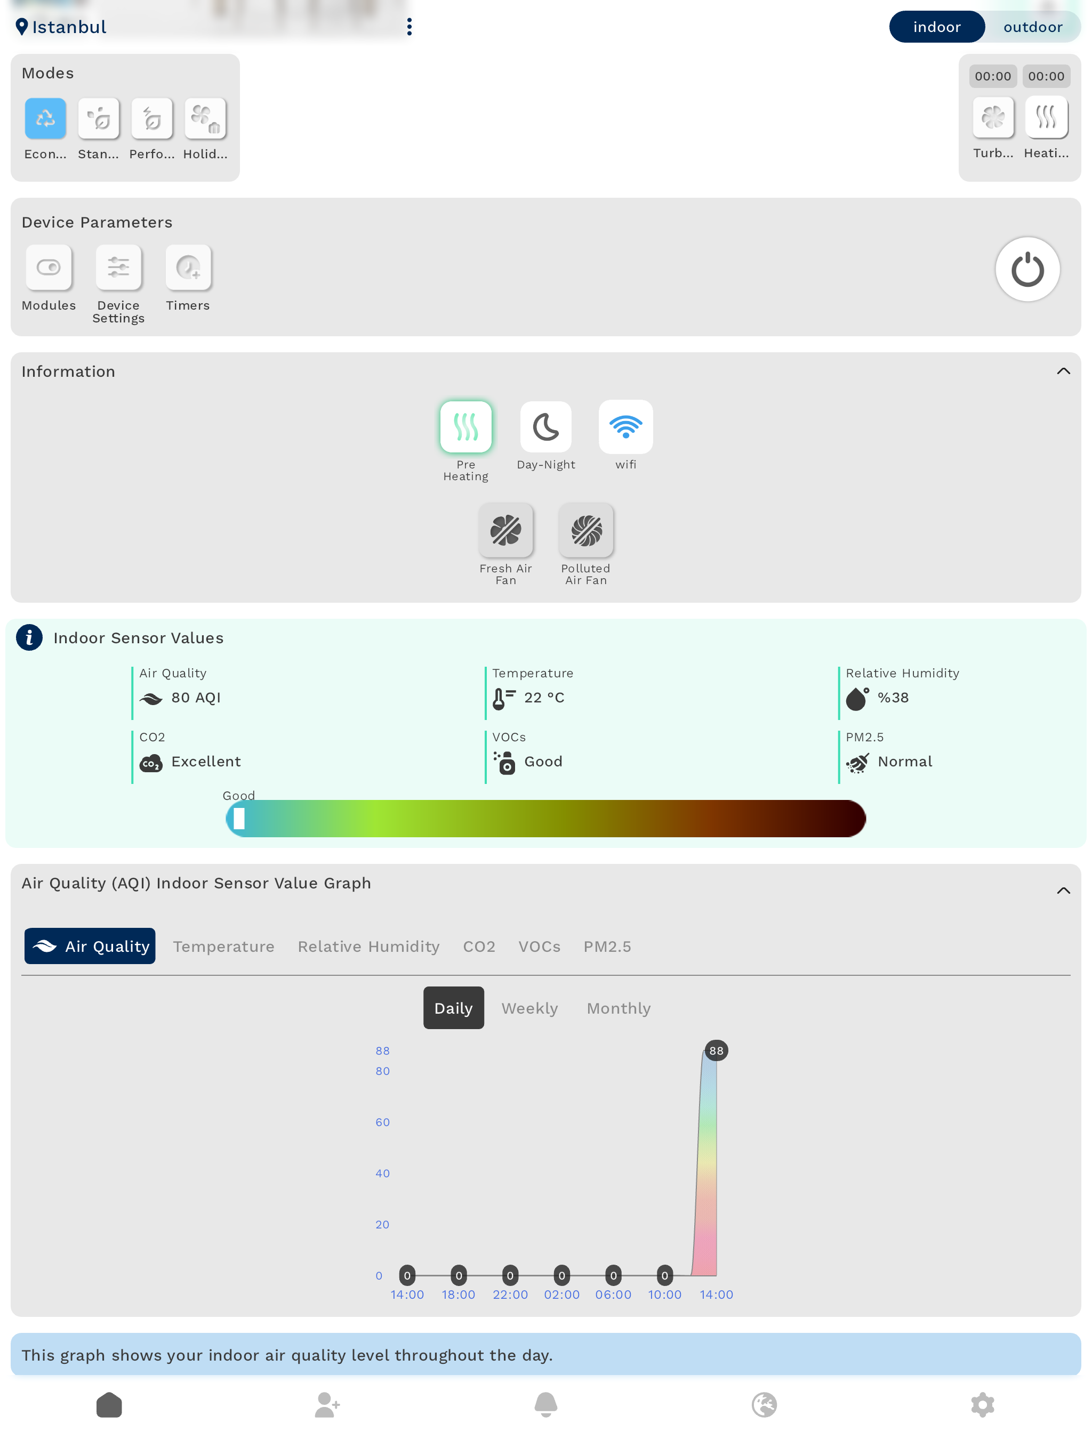Screen dimensions: 1092x1456
Task: Toggle the device power button
Action: 1027,269
